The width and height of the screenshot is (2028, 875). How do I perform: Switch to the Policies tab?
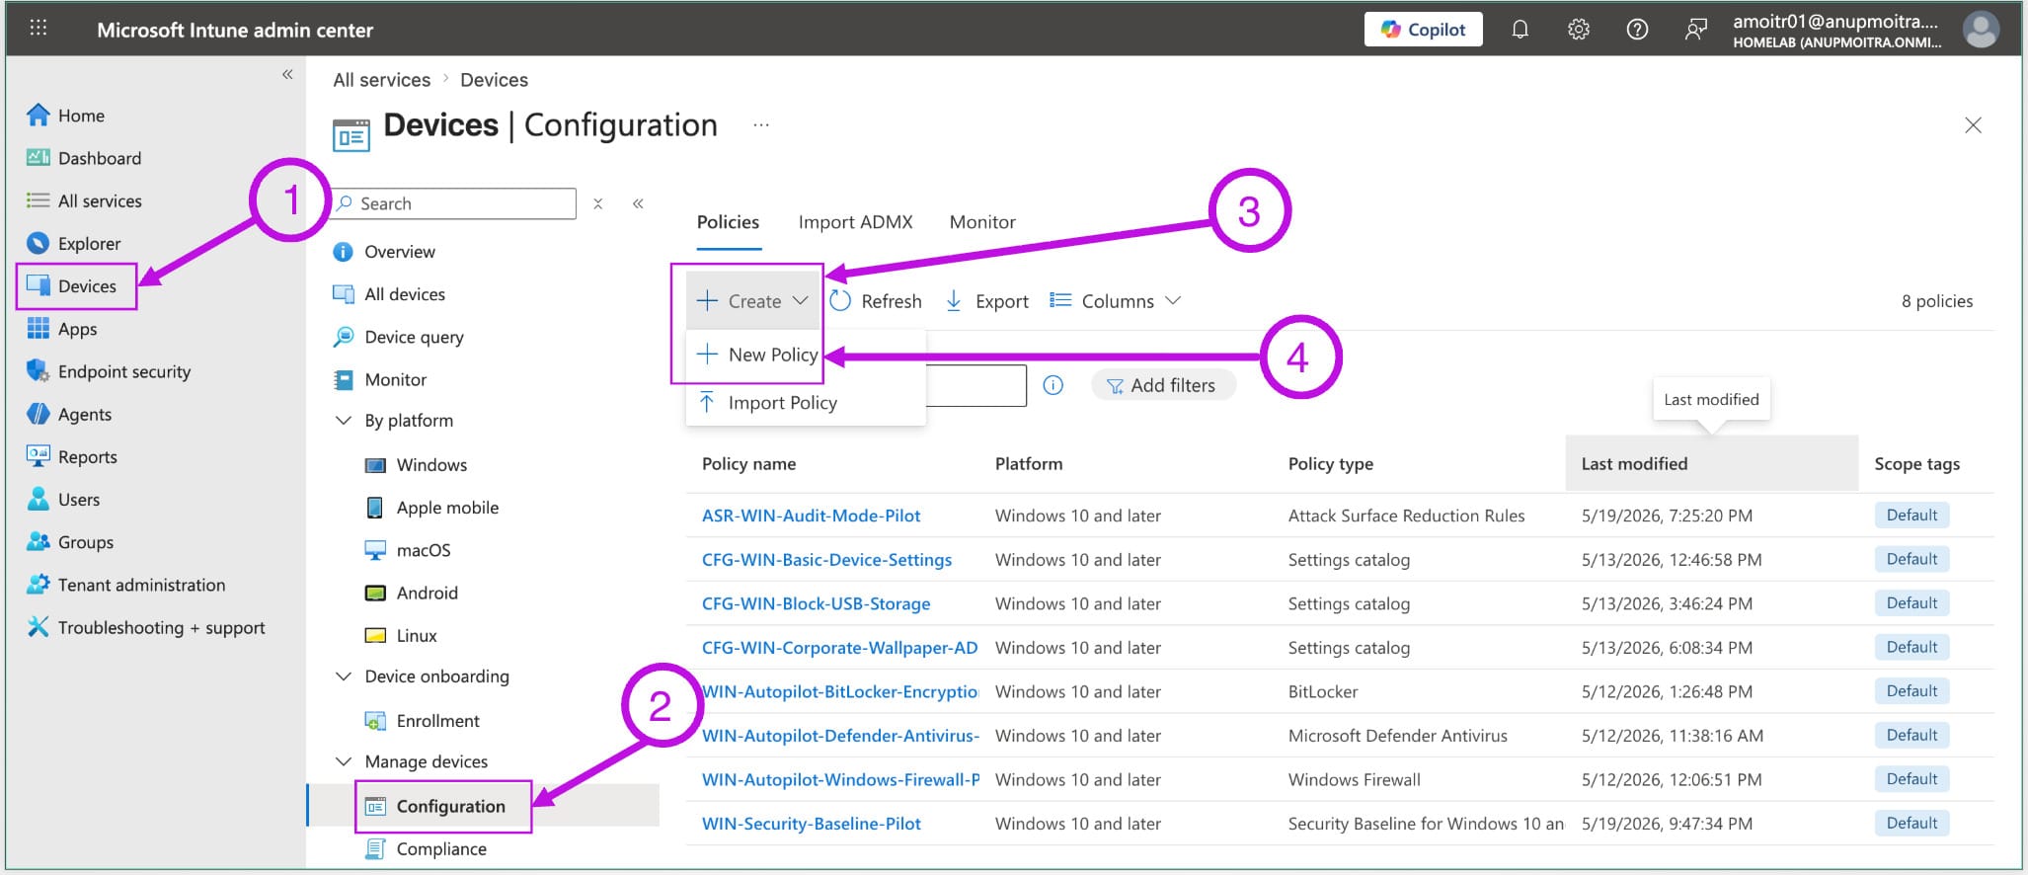[x=728, y=222]
